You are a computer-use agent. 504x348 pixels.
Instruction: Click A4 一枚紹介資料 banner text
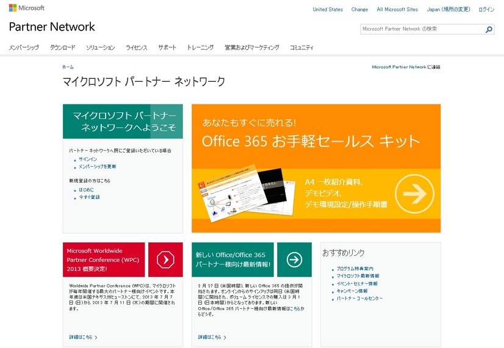click(x=334, y=182)
